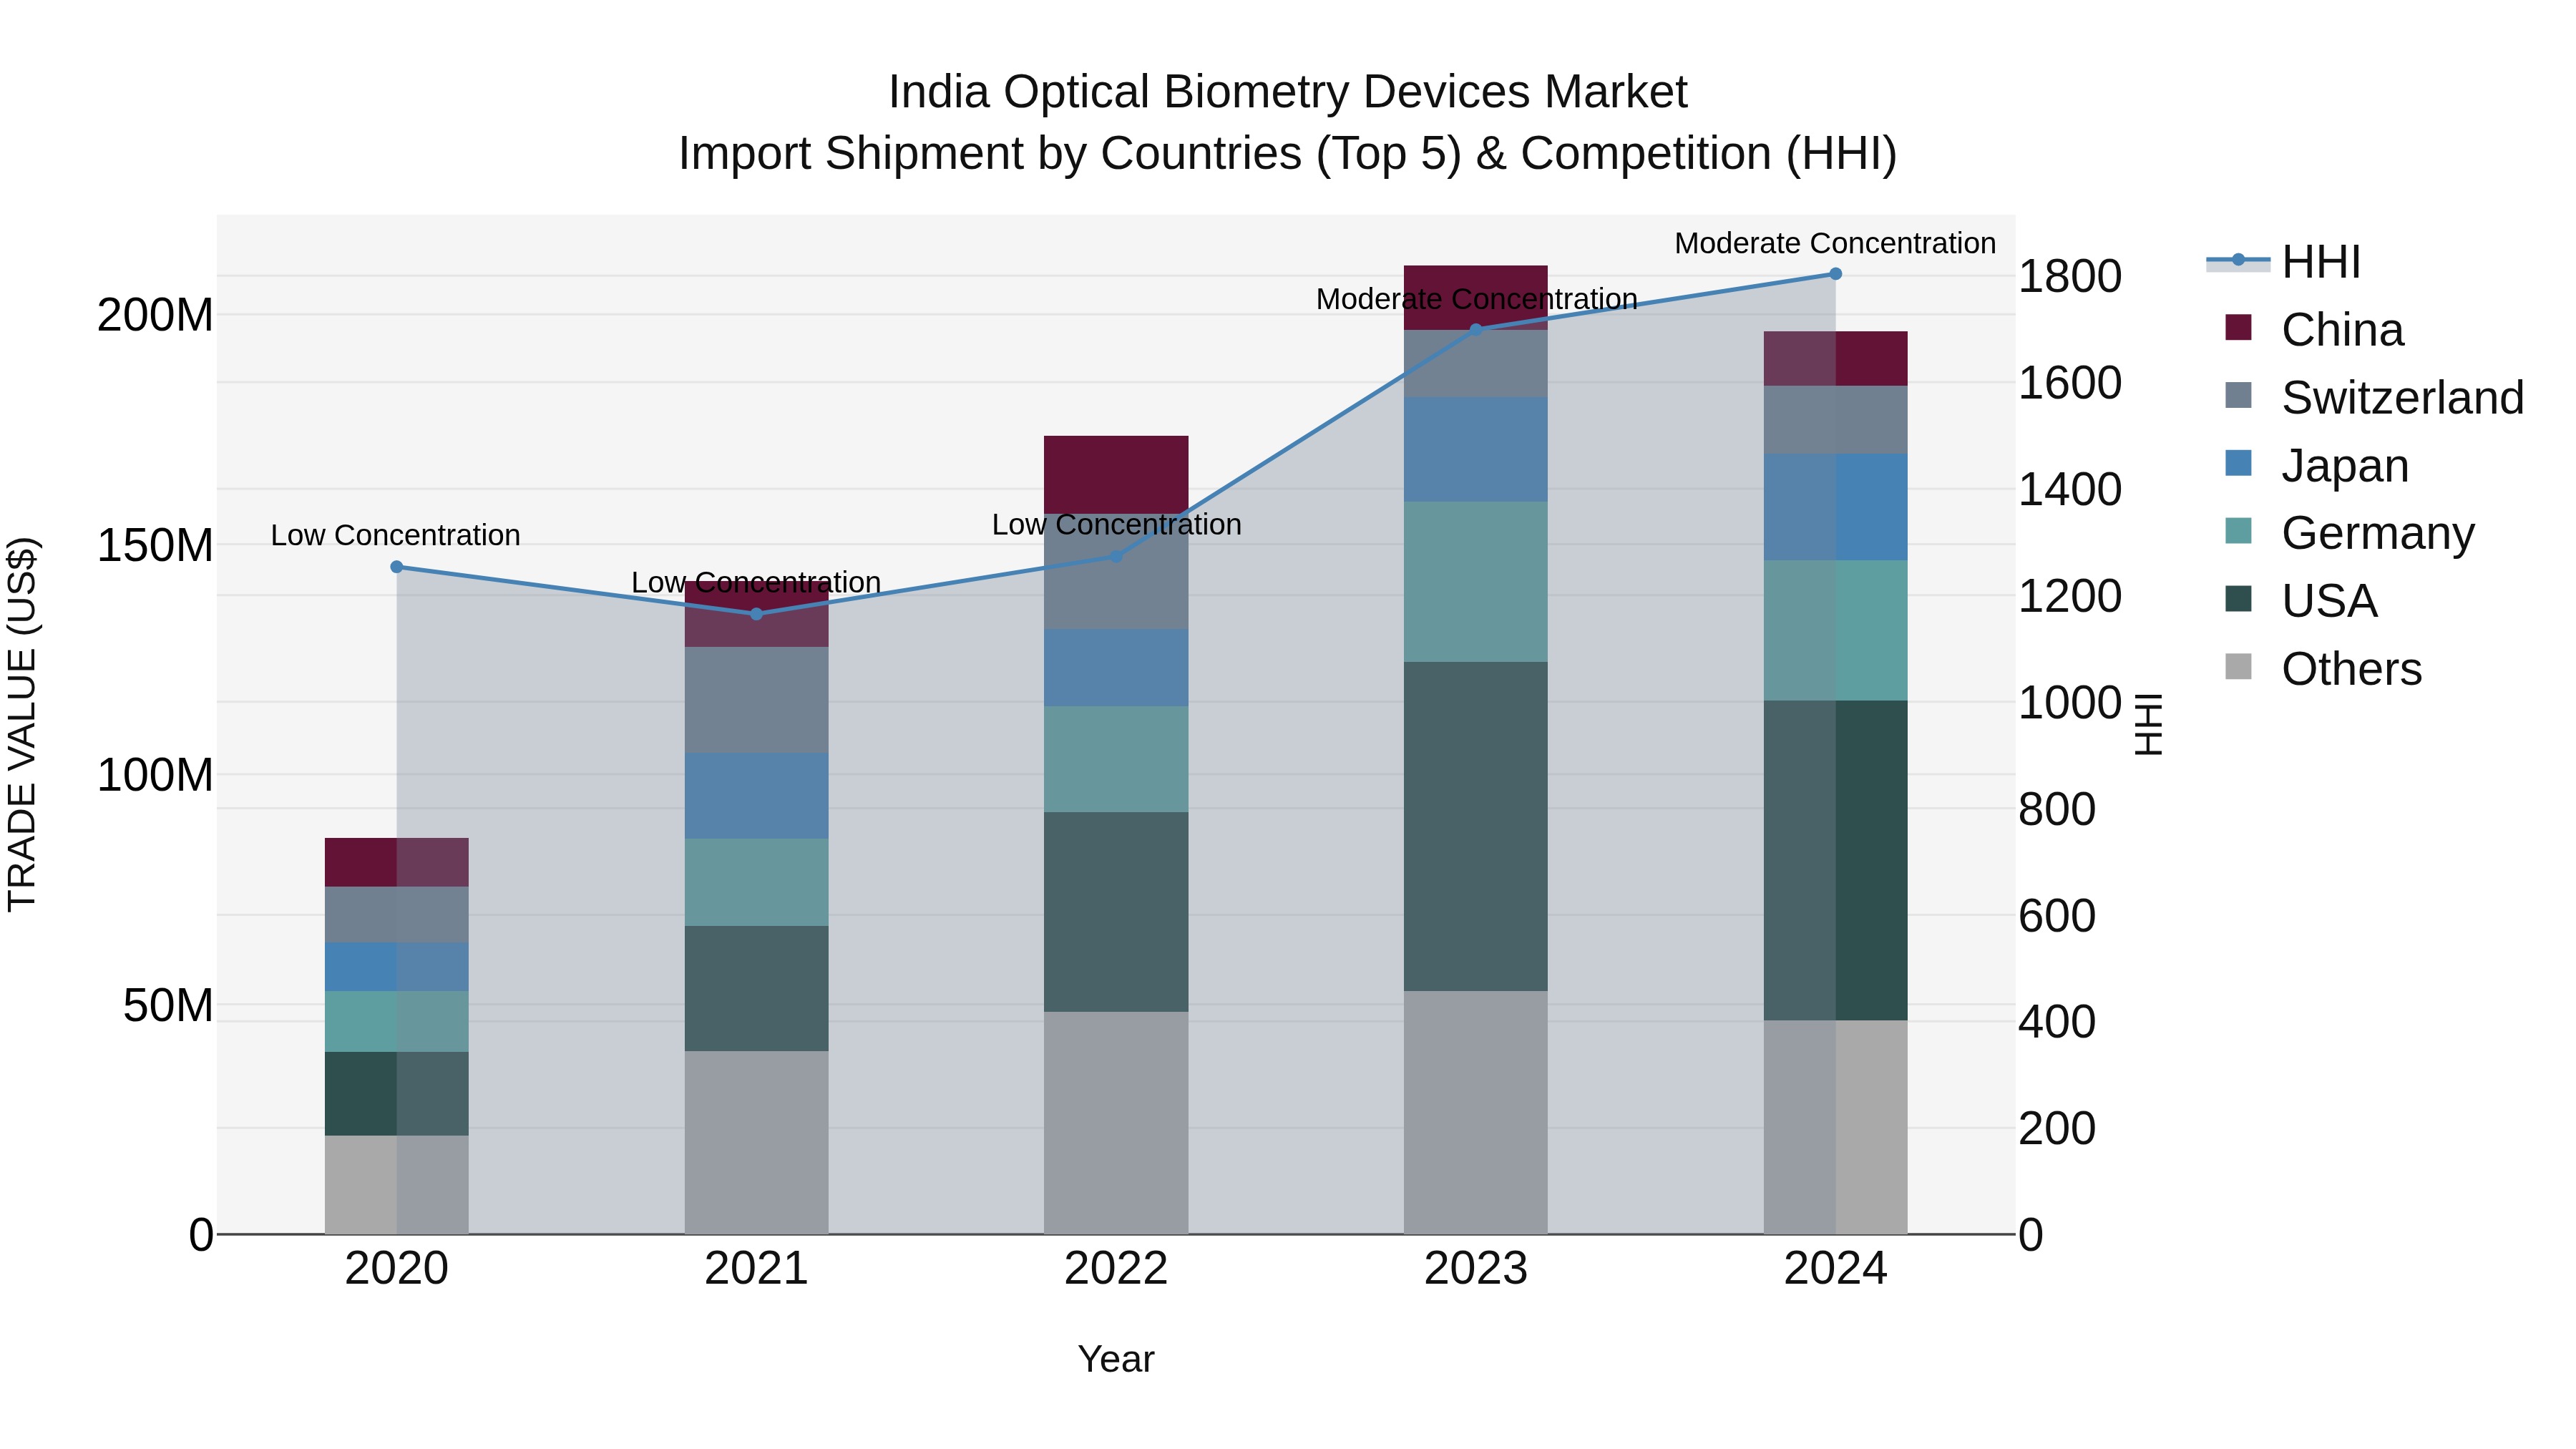The width and height of the screenshot is (2576, 1449).
Task: Click the Germany legend color swatch
Action: pos(2238,531)
